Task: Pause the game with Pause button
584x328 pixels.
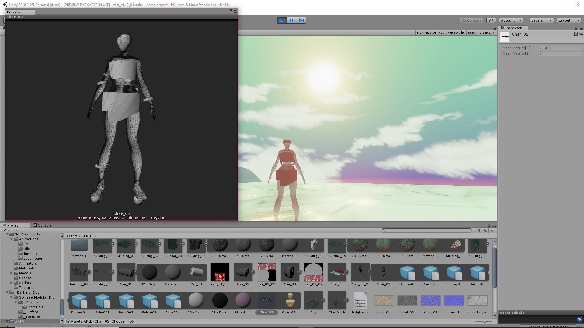Action: [x=291, y=20]
